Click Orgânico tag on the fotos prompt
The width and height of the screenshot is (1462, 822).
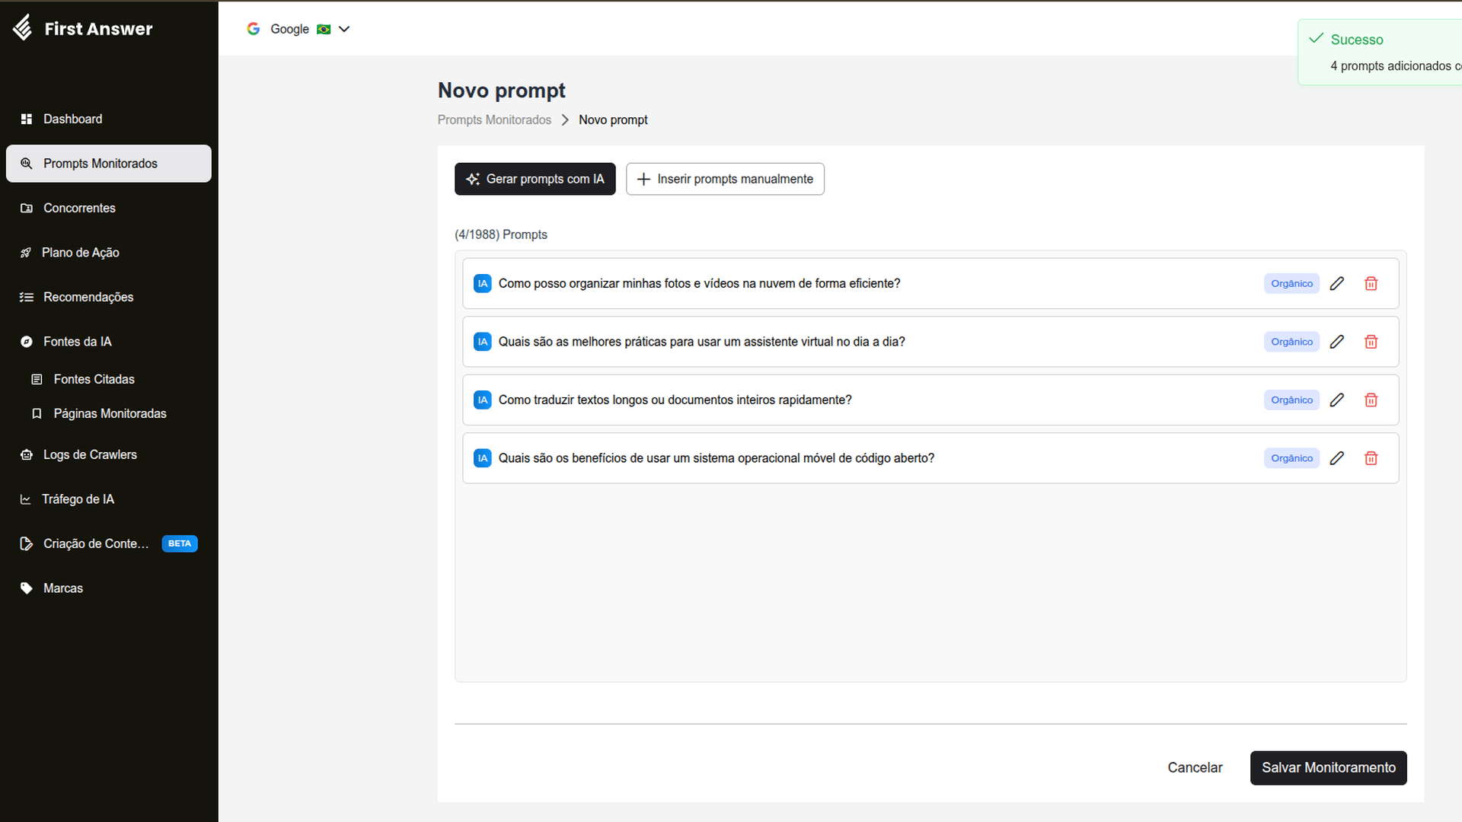click(x=1291, y=284)
